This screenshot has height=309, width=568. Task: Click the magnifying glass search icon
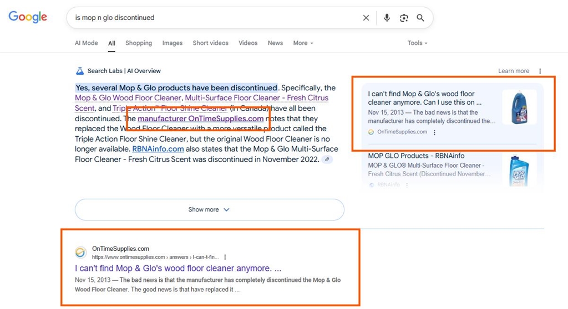pos(420,18)
